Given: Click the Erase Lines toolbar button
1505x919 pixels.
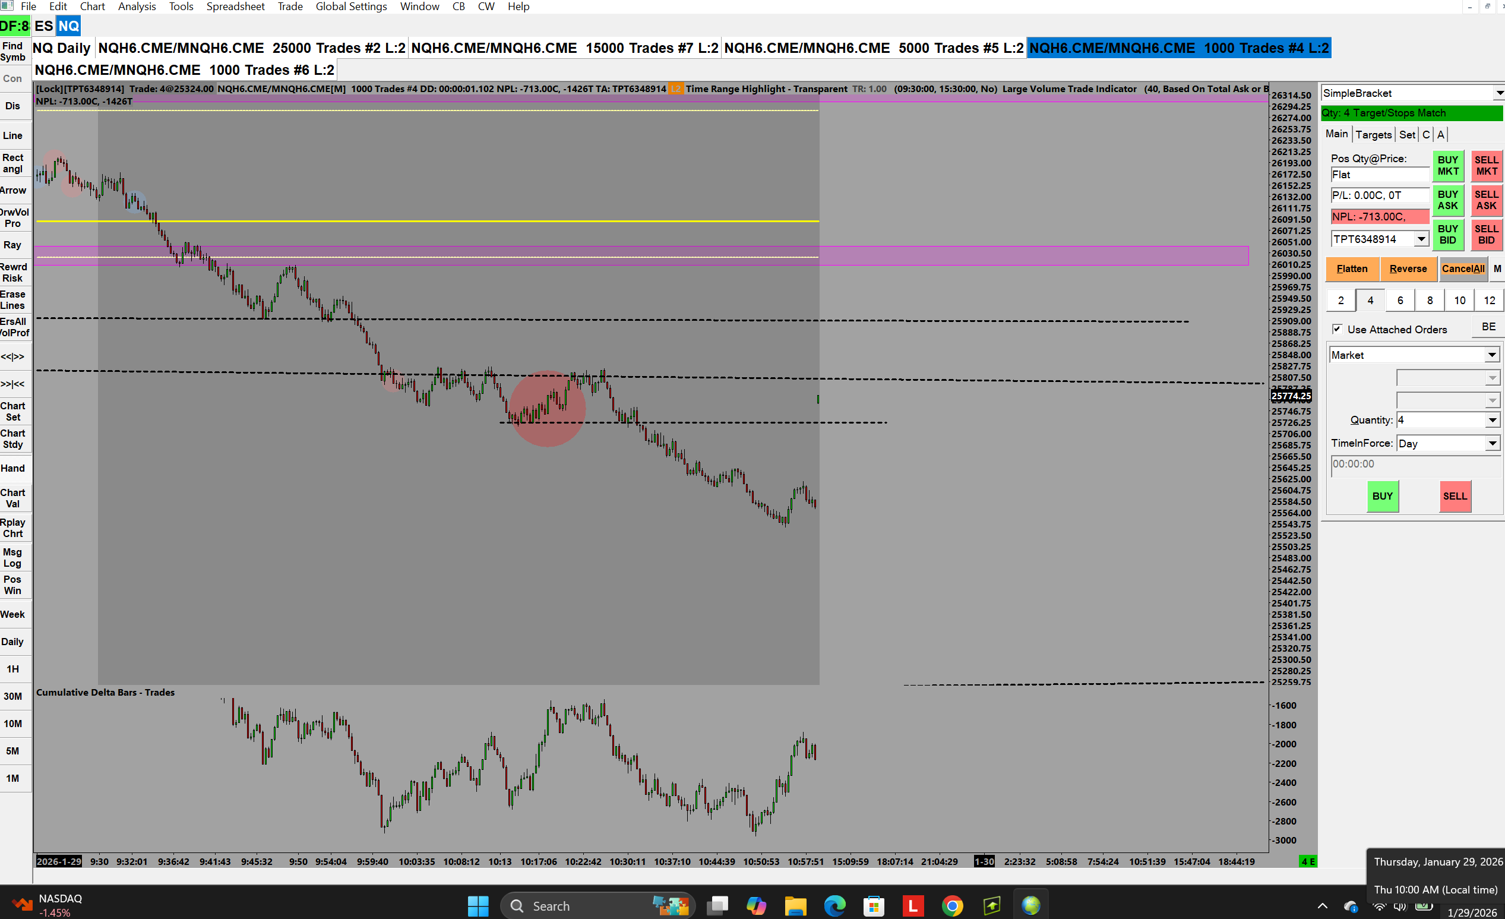Looking at the screenshot, I should coord(13,300).
